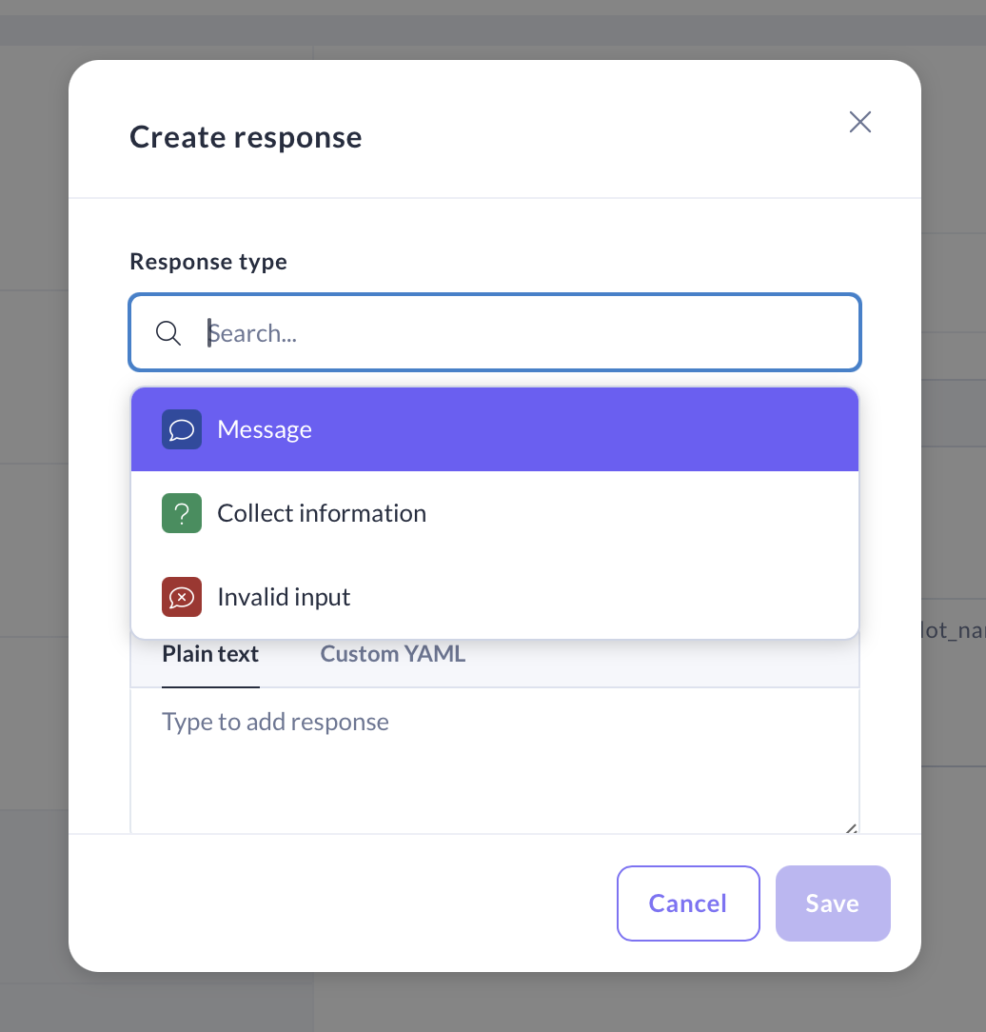Click the blue Message speech bubble icon

[x=181, y=429]
